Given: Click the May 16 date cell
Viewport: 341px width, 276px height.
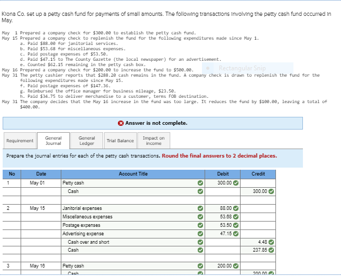Looking at the screenshot, I should tap(41, 266).
